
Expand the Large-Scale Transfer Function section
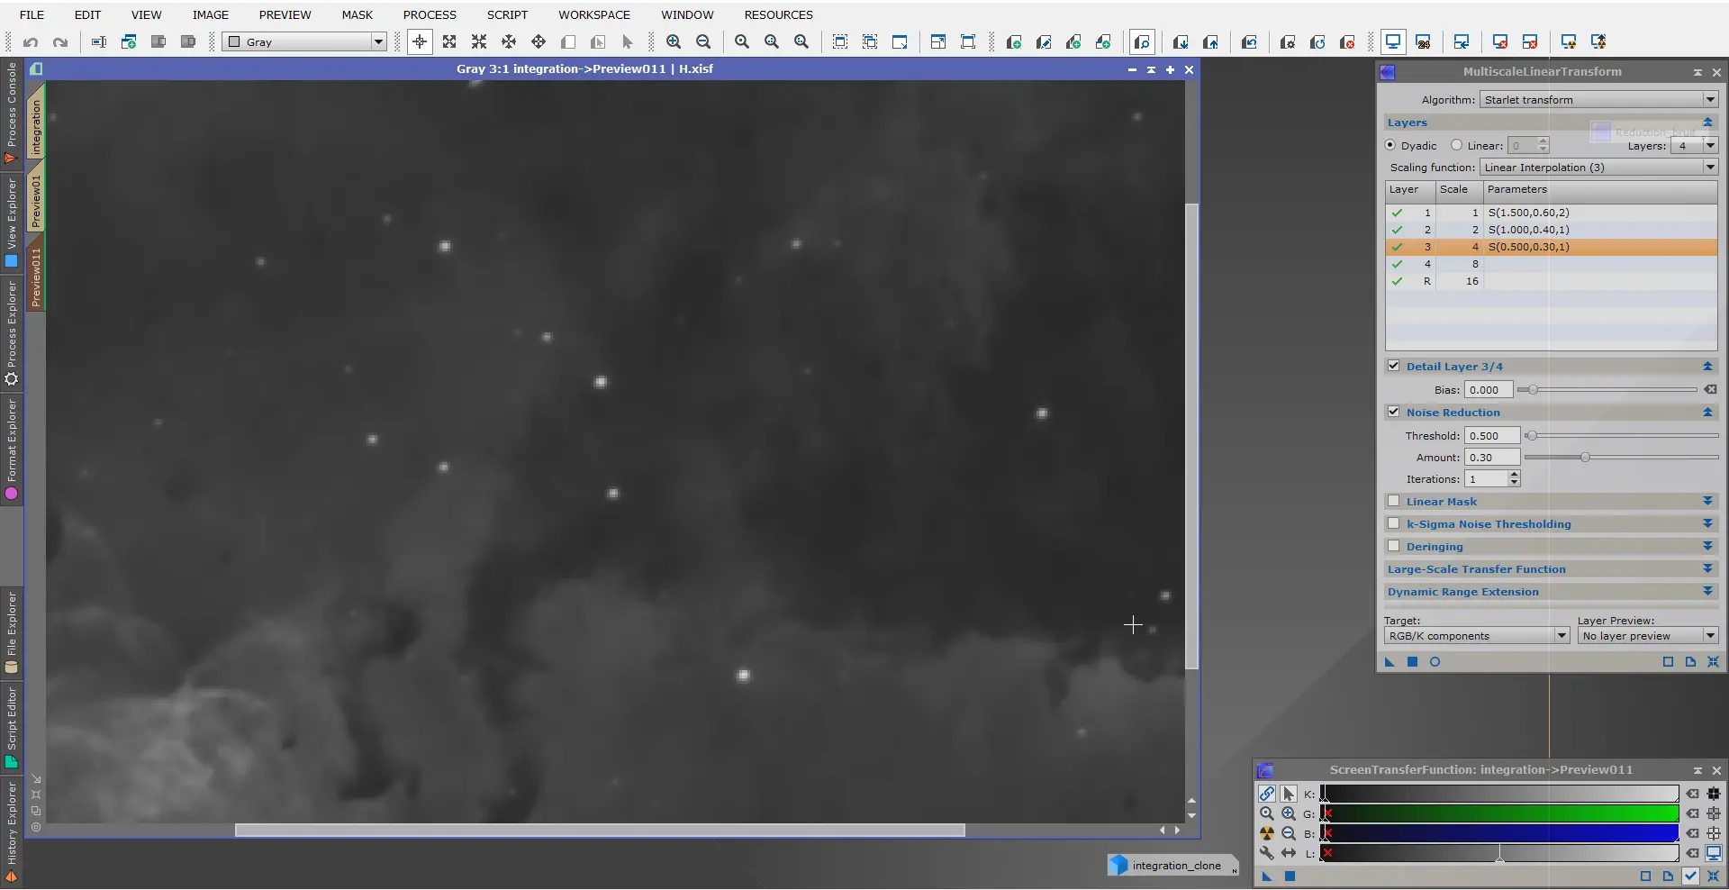pyautogui.click(x=1707, y=568)
